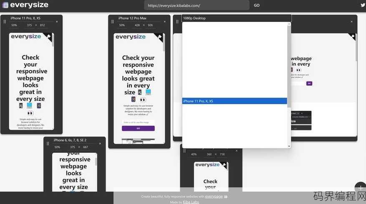The image size is (366, 204).
Task: Open the everypage link in footer
Action: click(x=214, y=197)
